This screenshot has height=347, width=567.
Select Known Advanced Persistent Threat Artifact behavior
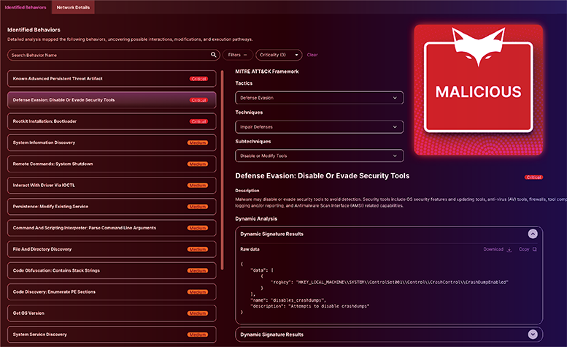pyautogui.click(x=112, y=78)
